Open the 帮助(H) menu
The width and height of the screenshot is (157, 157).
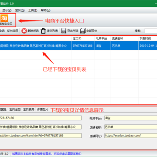pos(46,10)
